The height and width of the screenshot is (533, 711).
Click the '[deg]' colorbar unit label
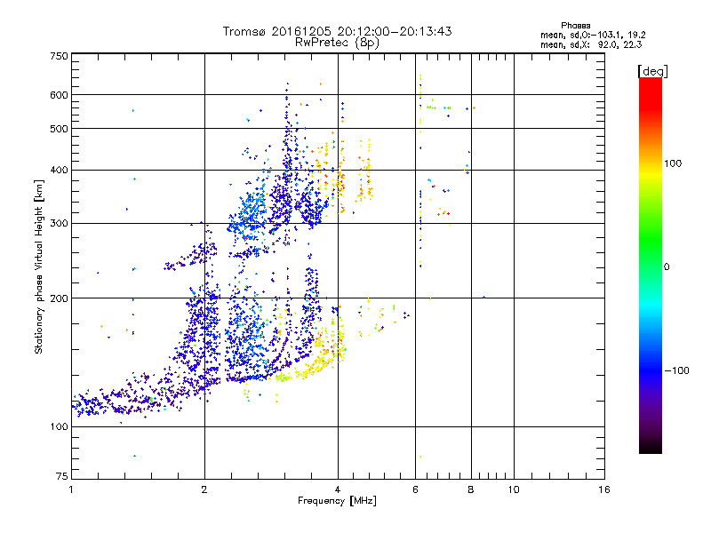coord(652,71)
